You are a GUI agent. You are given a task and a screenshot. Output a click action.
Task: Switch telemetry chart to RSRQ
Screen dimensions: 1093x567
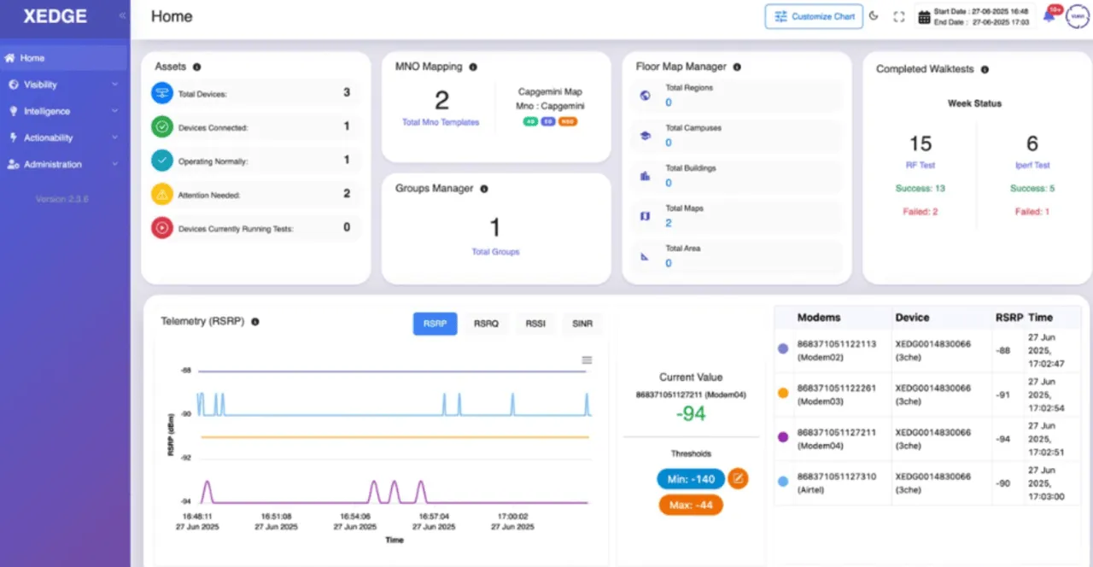[x=486, y=324]
